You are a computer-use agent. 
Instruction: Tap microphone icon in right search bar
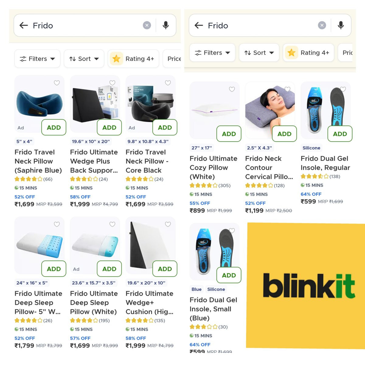click(341, 26)
